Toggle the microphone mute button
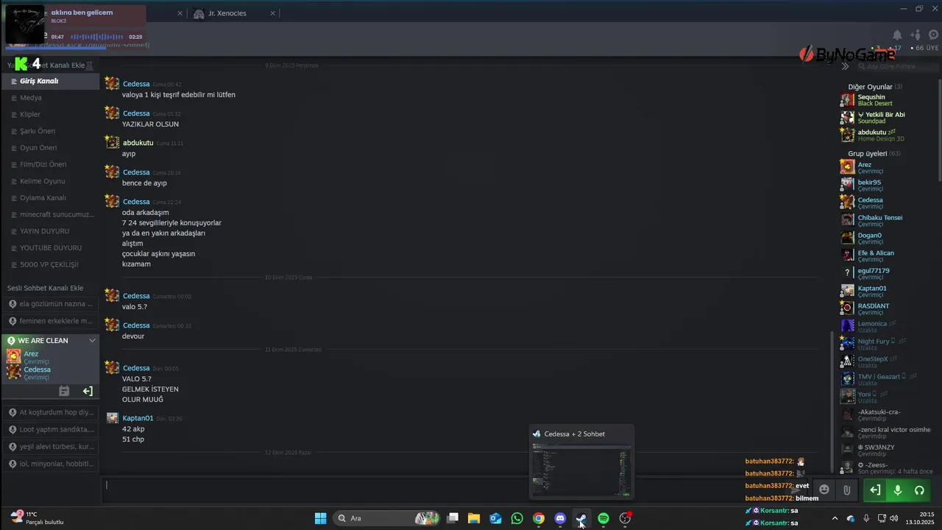This screenshot has width=942, height=530. pos(897,490)
